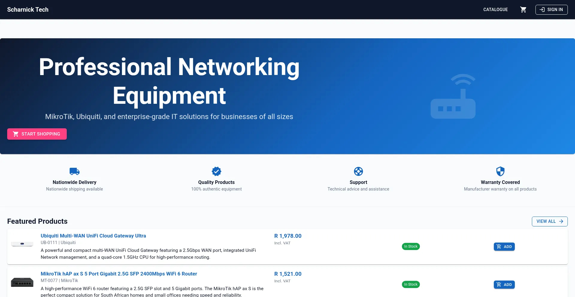The width and height of the screenshot is (575, 297).
Task: Click the Scharnick Tech logo text
Action: 28,10
